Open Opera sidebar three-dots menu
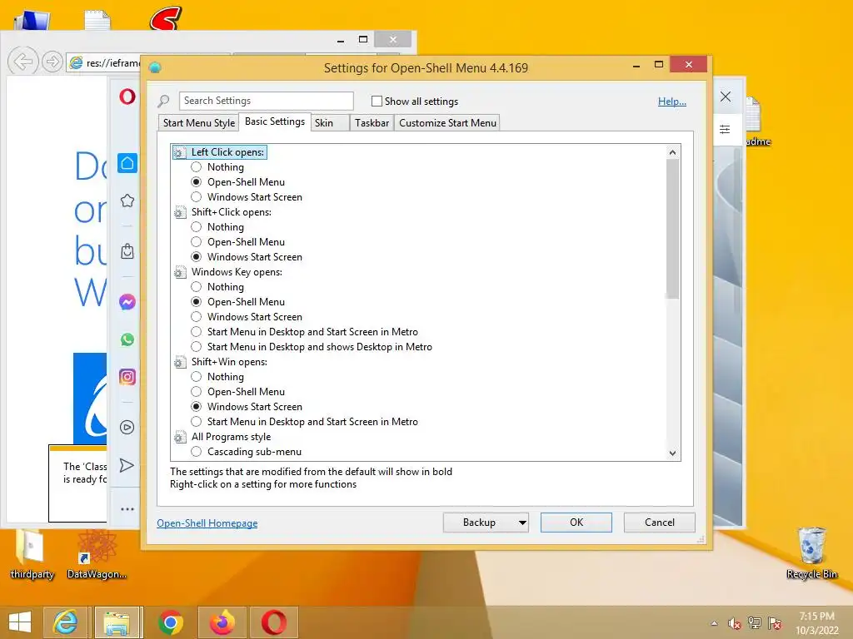The width and height of the screenshot is (853, 639). click(127, 509)
